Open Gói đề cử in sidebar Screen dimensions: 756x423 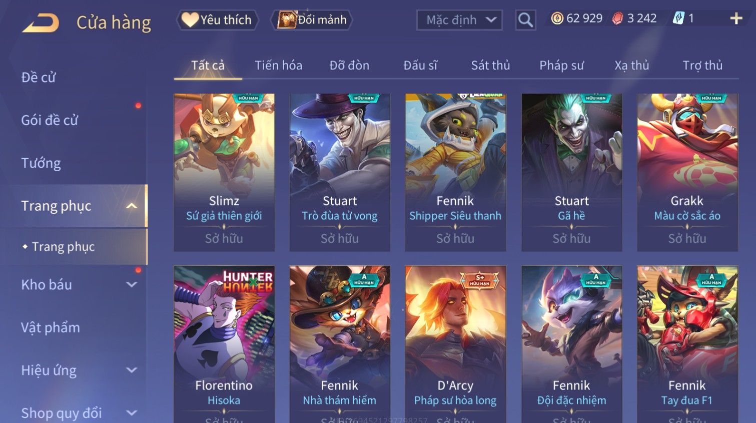click(50, 120)
